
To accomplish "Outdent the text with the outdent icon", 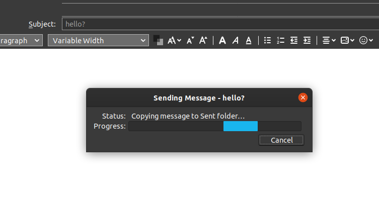I will click(x=293, y=40).
